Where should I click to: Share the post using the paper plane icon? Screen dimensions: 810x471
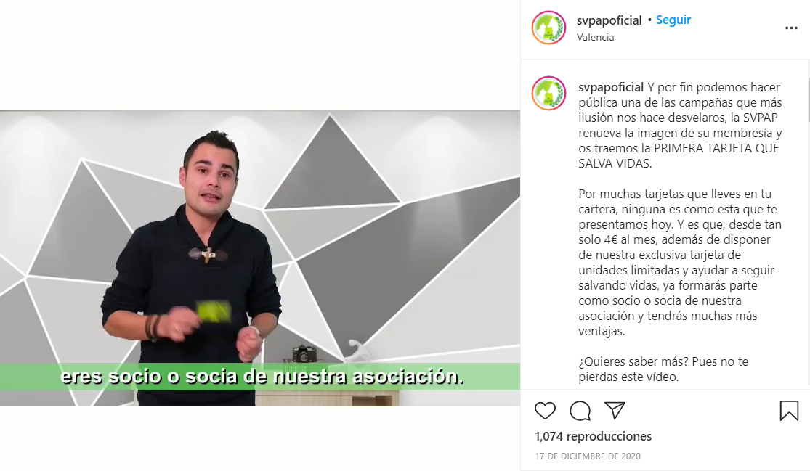pos(615,410)
